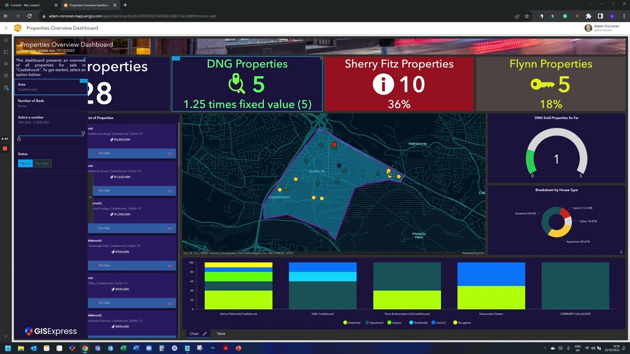Viewport: 630px width, 354px height.
Task: Go back in the browser
Action: tap(6, 16)
